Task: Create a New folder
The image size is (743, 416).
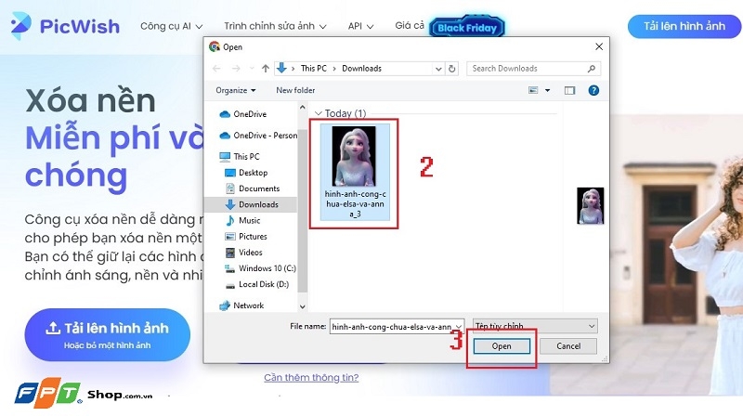Action: [295, 90]
